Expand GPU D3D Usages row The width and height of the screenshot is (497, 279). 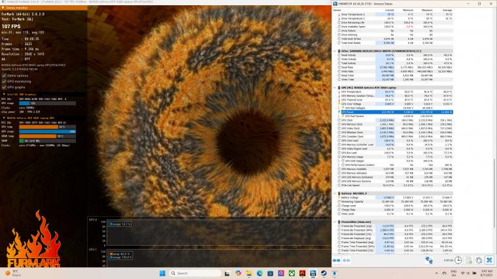(339, 161)
